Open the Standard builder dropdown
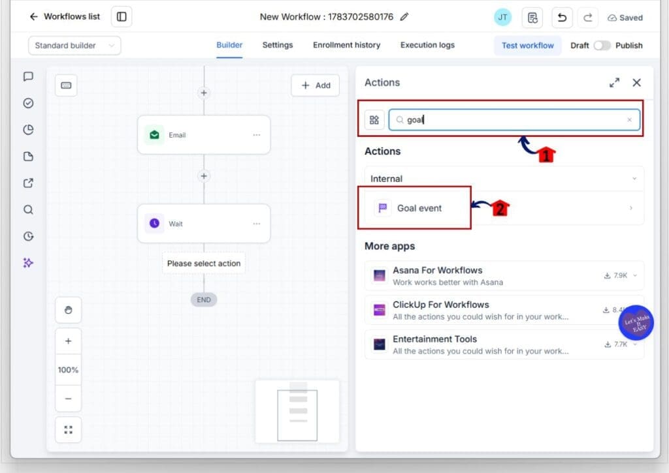Viewport: 669px width, 473px height. [x=74, y=46]
